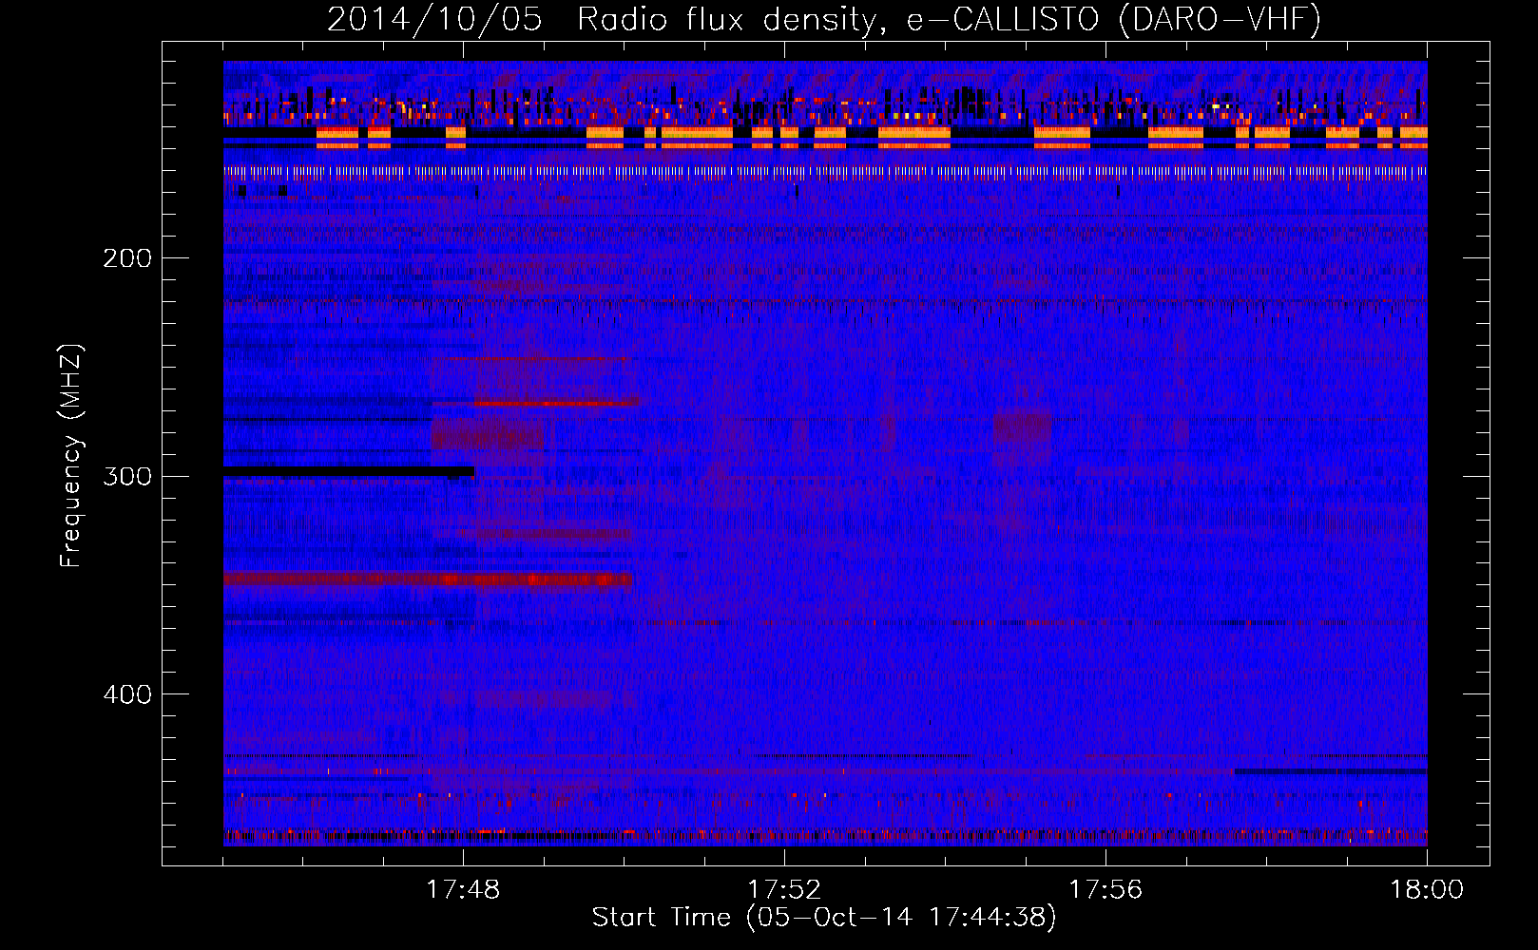Click the 300 frequency tick label
This screenshot has width=1538, height=950.
(x=127, y=476)
